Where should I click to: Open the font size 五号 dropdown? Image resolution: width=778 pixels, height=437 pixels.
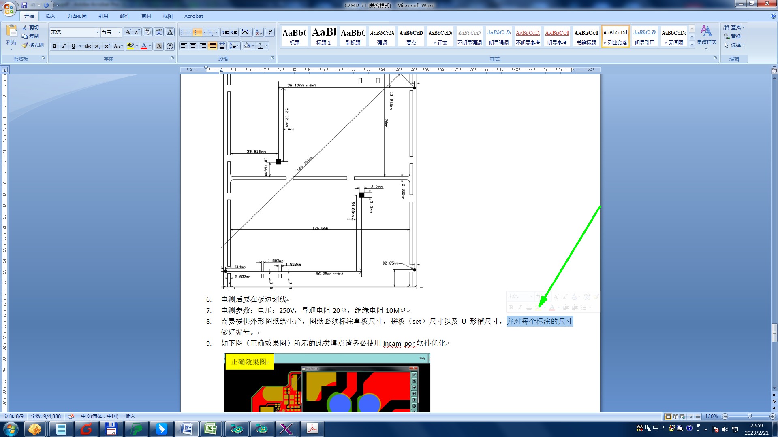tap(119, 32)
